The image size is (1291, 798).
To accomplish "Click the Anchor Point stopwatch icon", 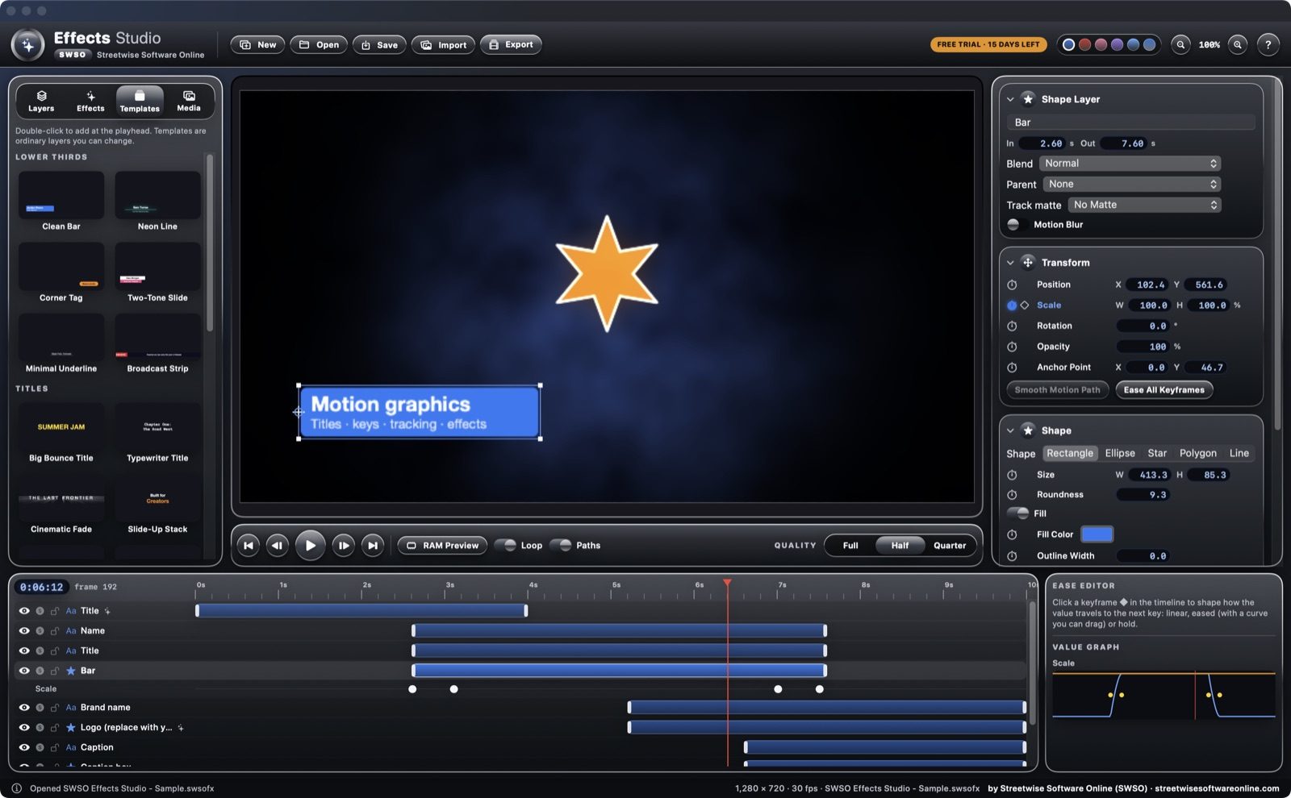I will pos(1012,367).
